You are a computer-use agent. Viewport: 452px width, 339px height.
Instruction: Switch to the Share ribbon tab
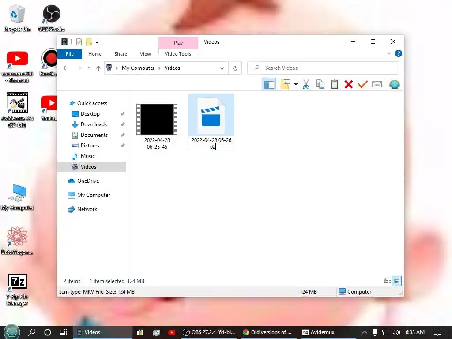pyautogui.click(x=121, y=54)
